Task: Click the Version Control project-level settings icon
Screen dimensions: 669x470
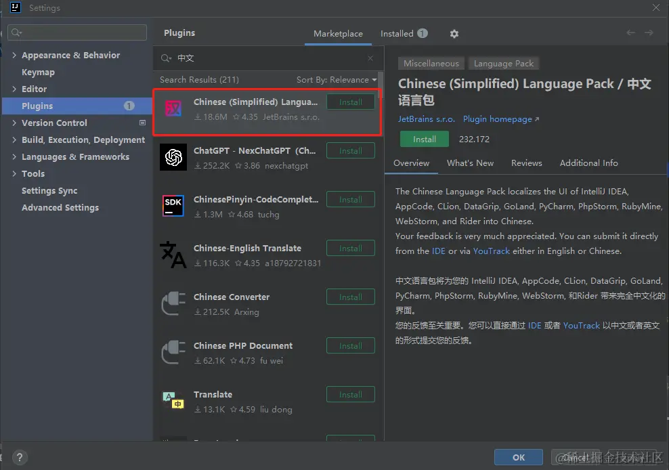Action: (x=142, y=123)
